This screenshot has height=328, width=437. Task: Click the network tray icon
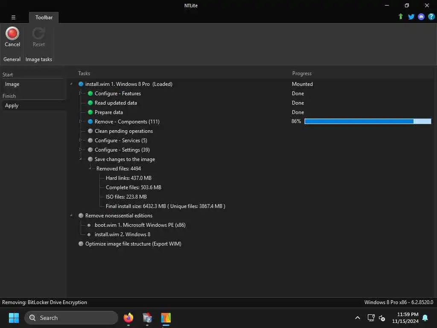click(371, 318)
